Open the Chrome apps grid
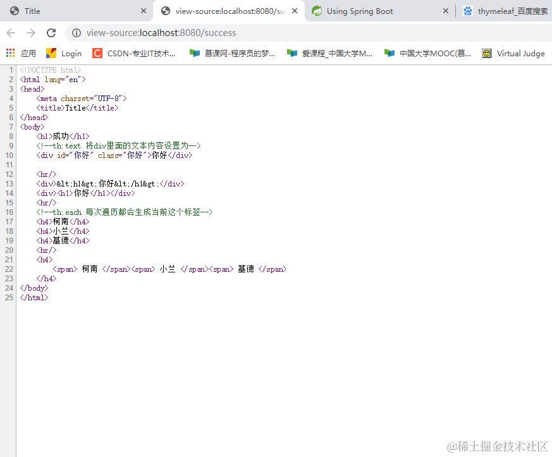The image size is (552, 457). tap(9, 53)
